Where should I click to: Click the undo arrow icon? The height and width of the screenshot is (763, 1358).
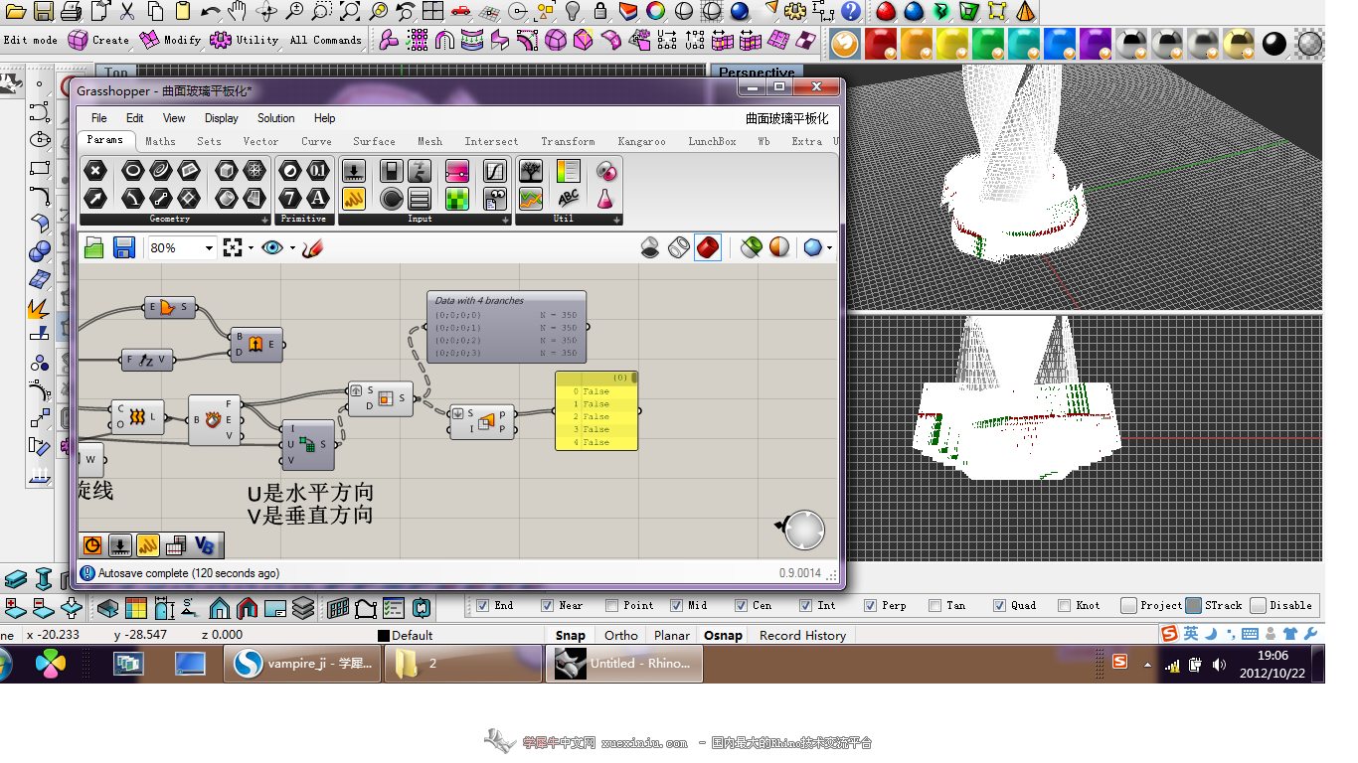point(210,12)
